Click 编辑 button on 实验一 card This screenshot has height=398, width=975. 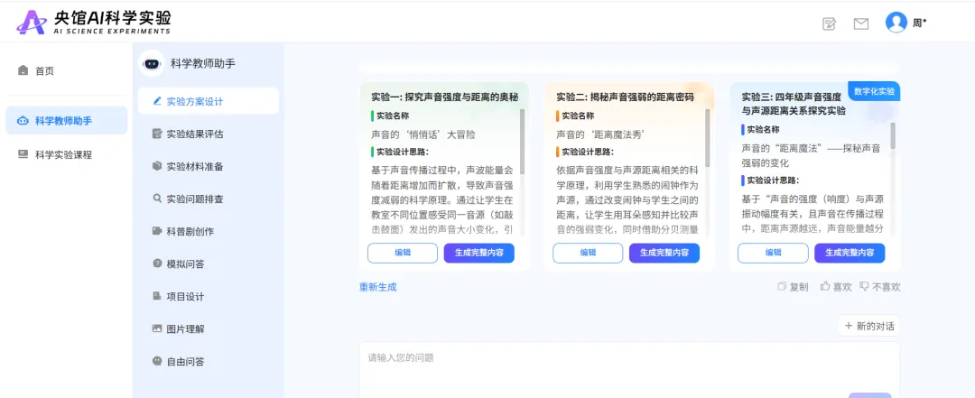click(x=403, y=253)
